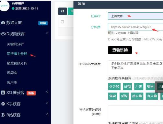Add the 价格 keyword tag
The width and height of the screenshot is (163, 124).
point(127,87)
